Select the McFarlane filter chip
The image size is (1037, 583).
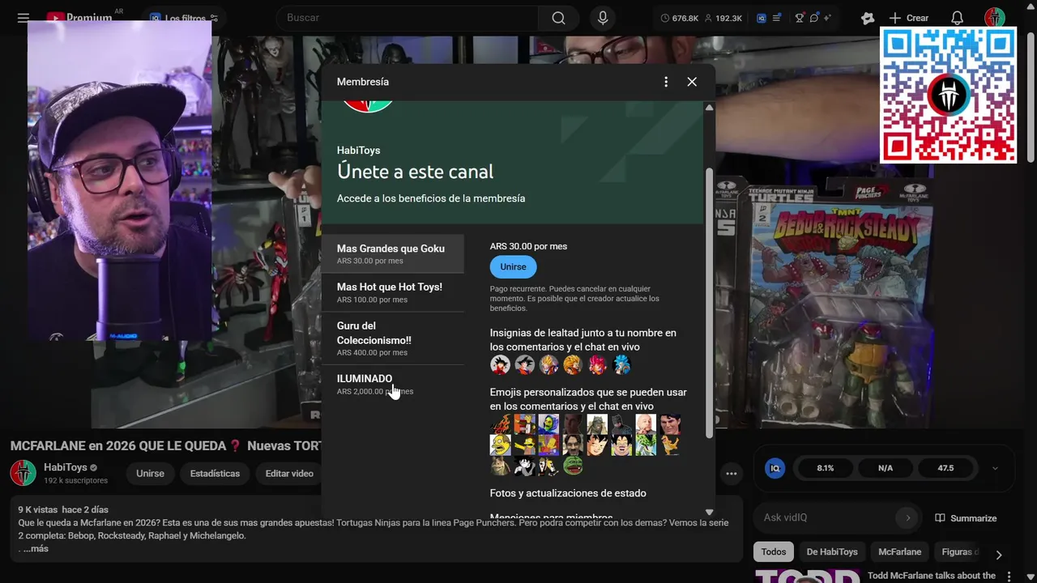click(900, 552)
